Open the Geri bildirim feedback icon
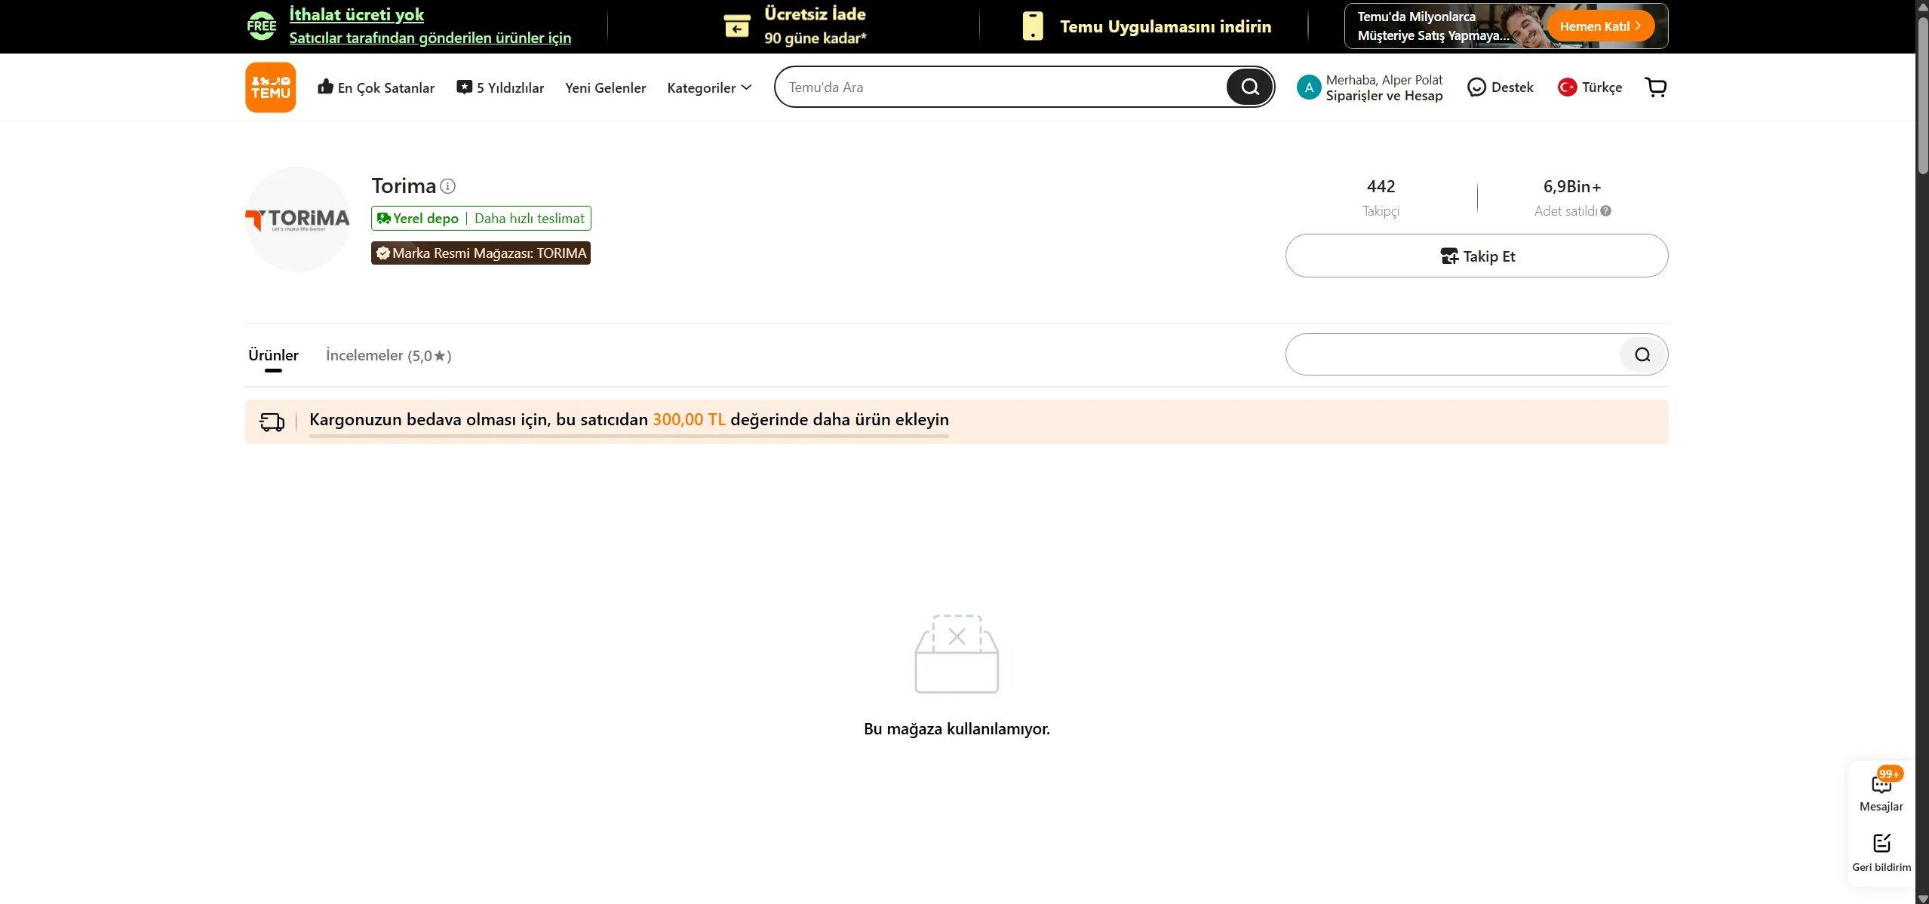The width and height of the screenshot is (1929, 904). coord(1881,842)
